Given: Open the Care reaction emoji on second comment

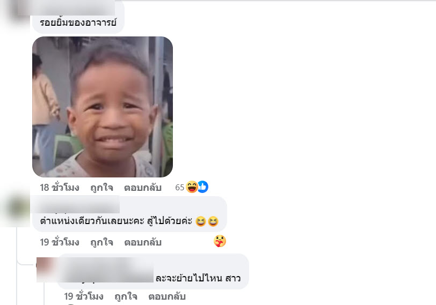Looking at the screenshot, I should [x=220, y=241].
